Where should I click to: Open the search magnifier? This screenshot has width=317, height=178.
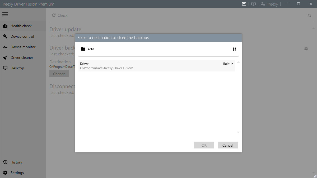click(309, 15)
